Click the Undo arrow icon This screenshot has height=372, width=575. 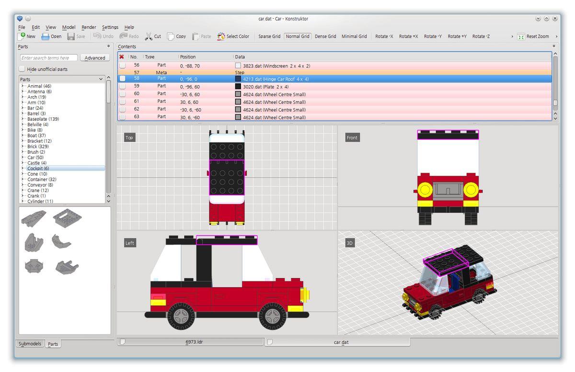coord(97,36)
